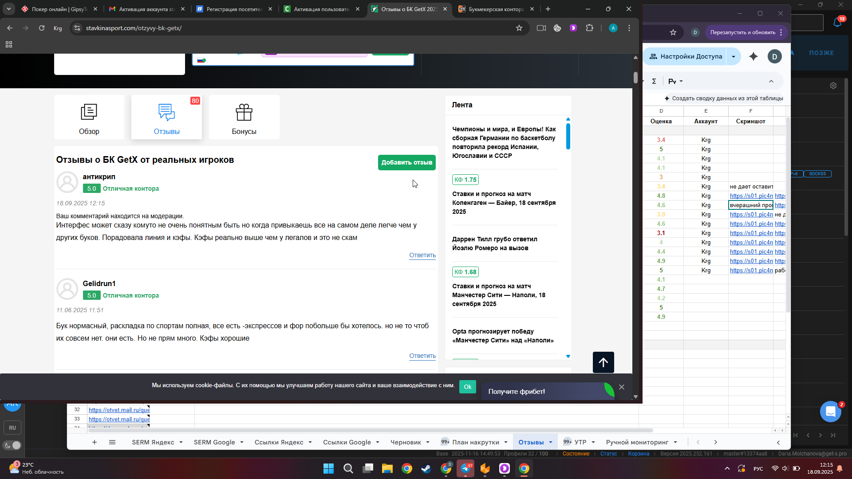Open the apps grid on the bookmarks bar
Screen dimensions: 852x479
tap(9, 44)
